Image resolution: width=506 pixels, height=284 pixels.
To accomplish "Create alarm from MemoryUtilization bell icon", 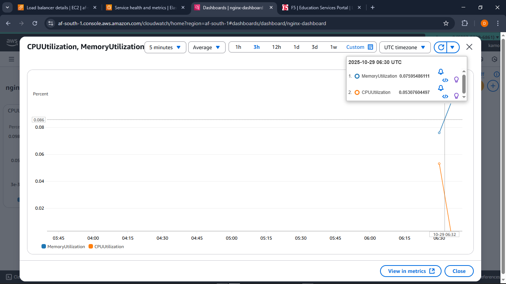I will (x=440, y=72).
